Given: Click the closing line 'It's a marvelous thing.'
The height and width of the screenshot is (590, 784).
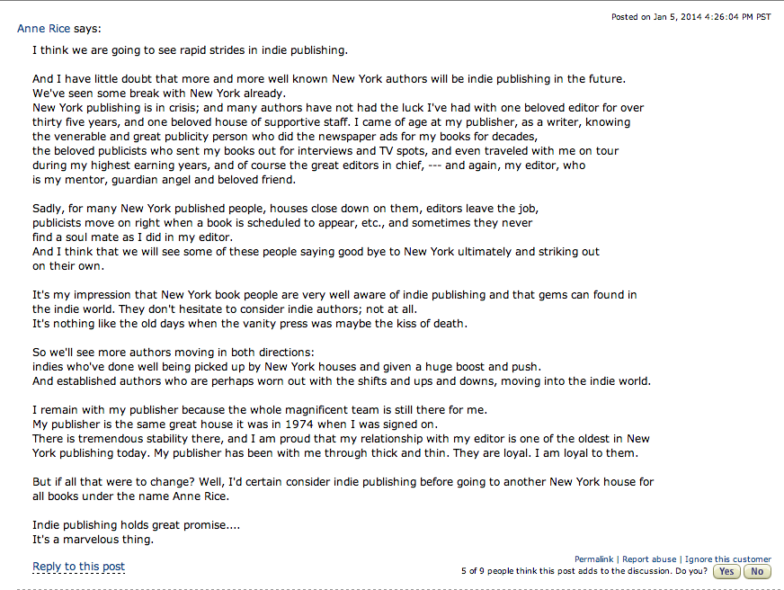Looking at the screenshot, I should pos(94,540).
